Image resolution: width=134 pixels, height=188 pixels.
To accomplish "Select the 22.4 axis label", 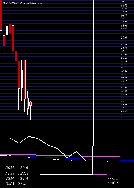I will point(124,97).
